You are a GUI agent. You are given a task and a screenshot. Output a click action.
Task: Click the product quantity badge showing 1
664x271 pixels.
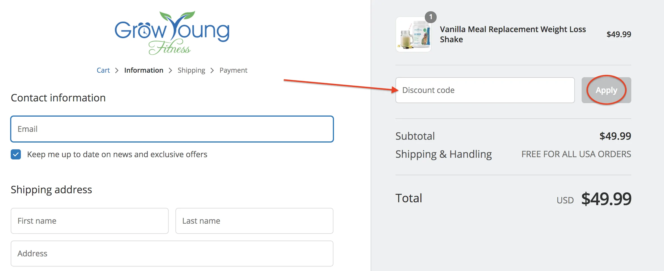click(x=430, y=17)
